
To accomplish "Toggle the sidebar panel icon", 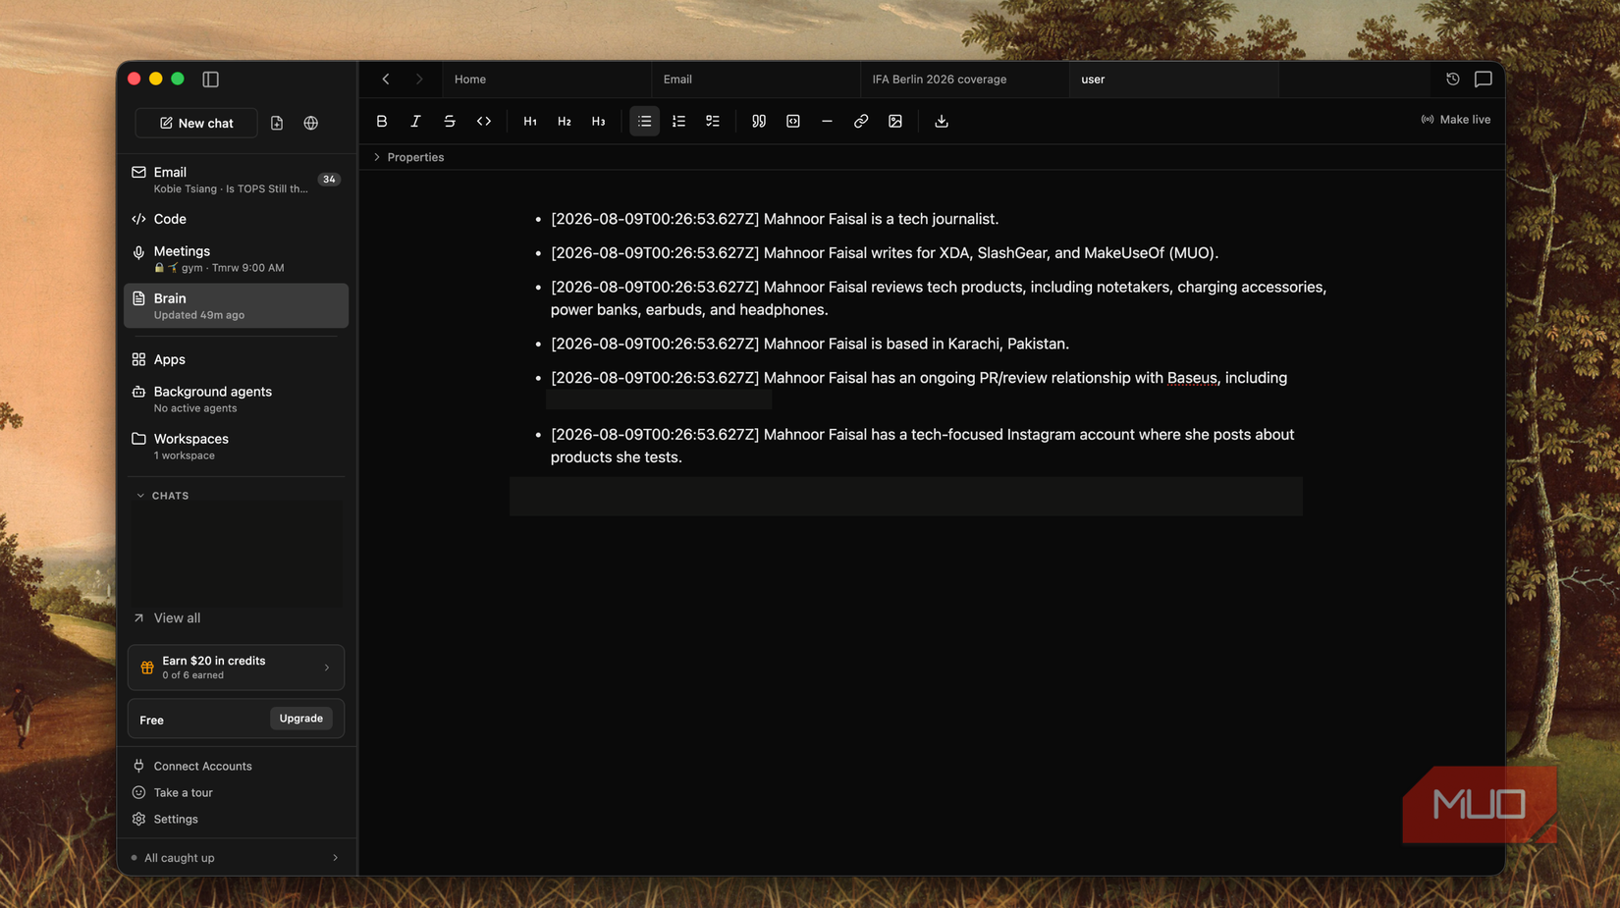I will (x=210, y=80).
